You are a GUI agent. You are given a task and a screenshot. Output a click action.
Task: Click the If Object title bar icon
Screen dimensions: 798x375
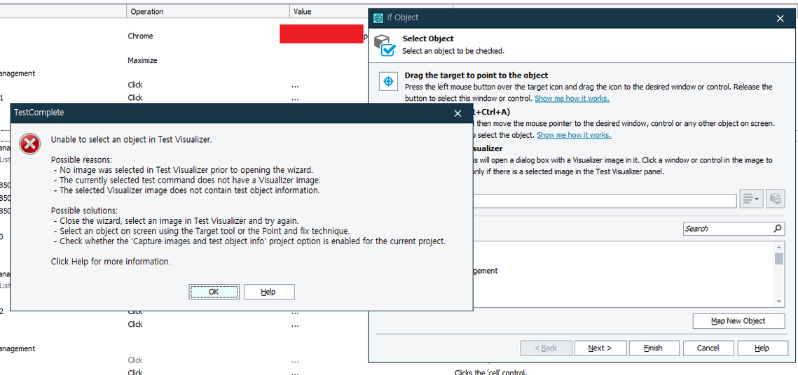click(378, 18)
